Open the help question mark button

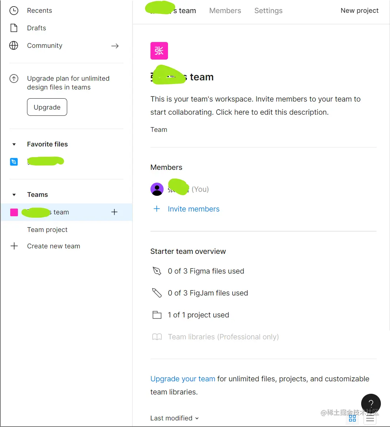pos(371,403)
